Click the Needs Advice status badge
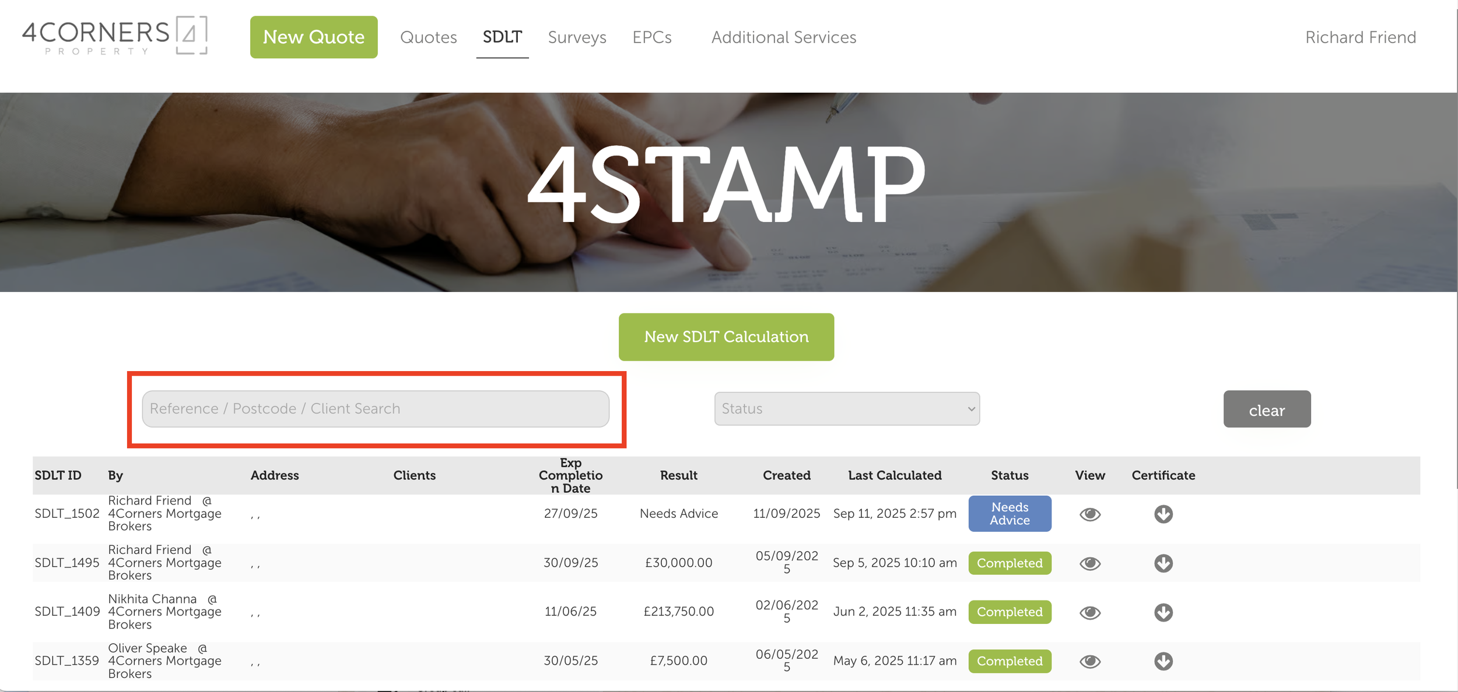 point(1010,514)
